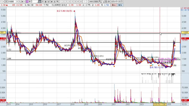Click the purple icon beside 웅진 name
This screenshot has width=189, height=106.
pyautogui.click(x=27, y=2)
